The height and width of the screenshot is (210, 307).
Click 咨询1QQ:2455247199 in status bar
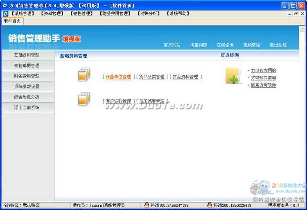169,205
